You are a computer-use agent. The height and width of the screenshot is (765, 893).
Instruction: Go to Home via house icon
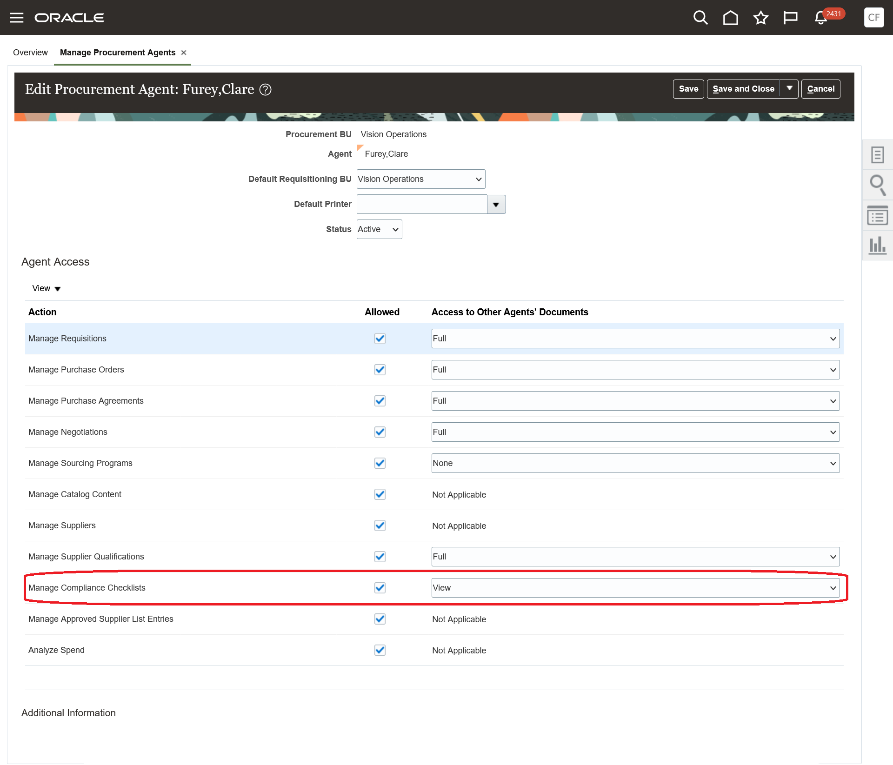point(730,18)
